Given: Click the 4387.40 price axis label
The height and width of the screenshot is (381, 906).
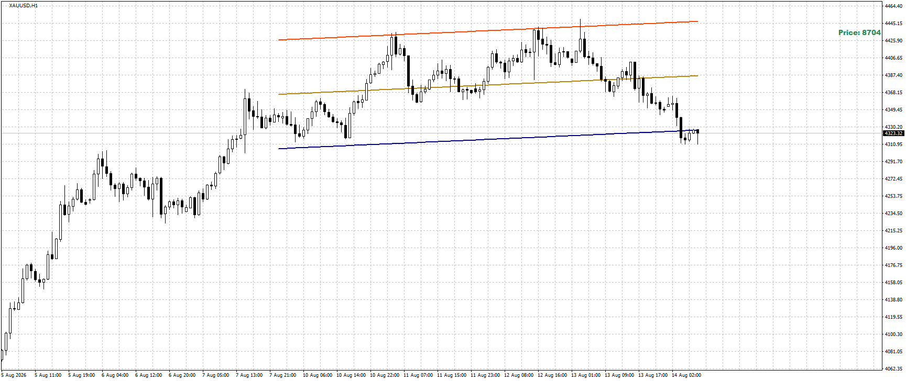Looking at the screenshot, I should click(x=893, y=75).
